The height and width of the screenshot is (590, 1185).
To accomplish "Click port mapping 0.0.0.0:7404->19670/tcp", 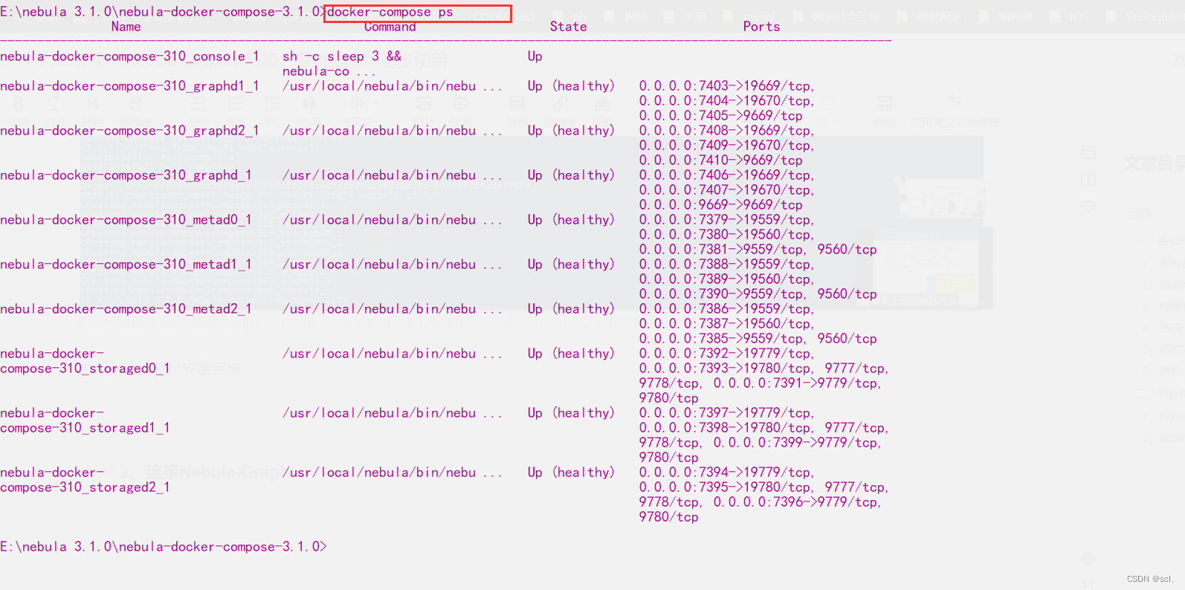I will 726,101.
